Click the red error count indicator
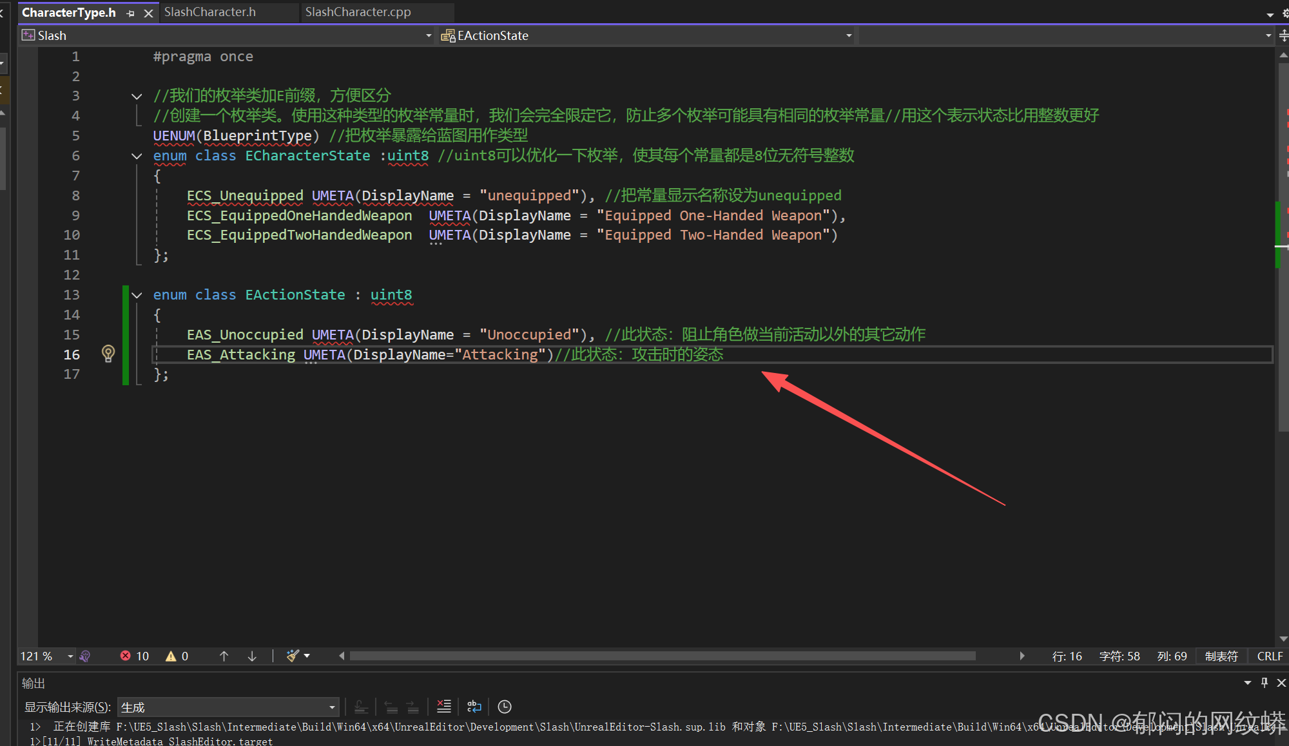The width and height of the screenshot is (1289, 746). coord(134,656)
